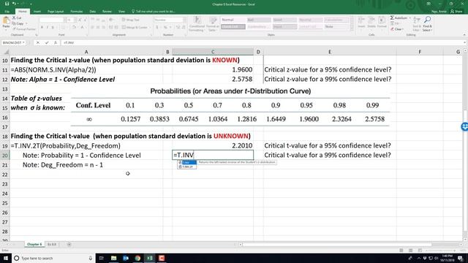The image size is (468, 263).
Task: Click the Share button
Action: coord(456,12)
